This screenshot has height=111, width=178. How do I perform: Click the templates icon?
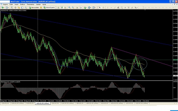(x=93, y=7)
